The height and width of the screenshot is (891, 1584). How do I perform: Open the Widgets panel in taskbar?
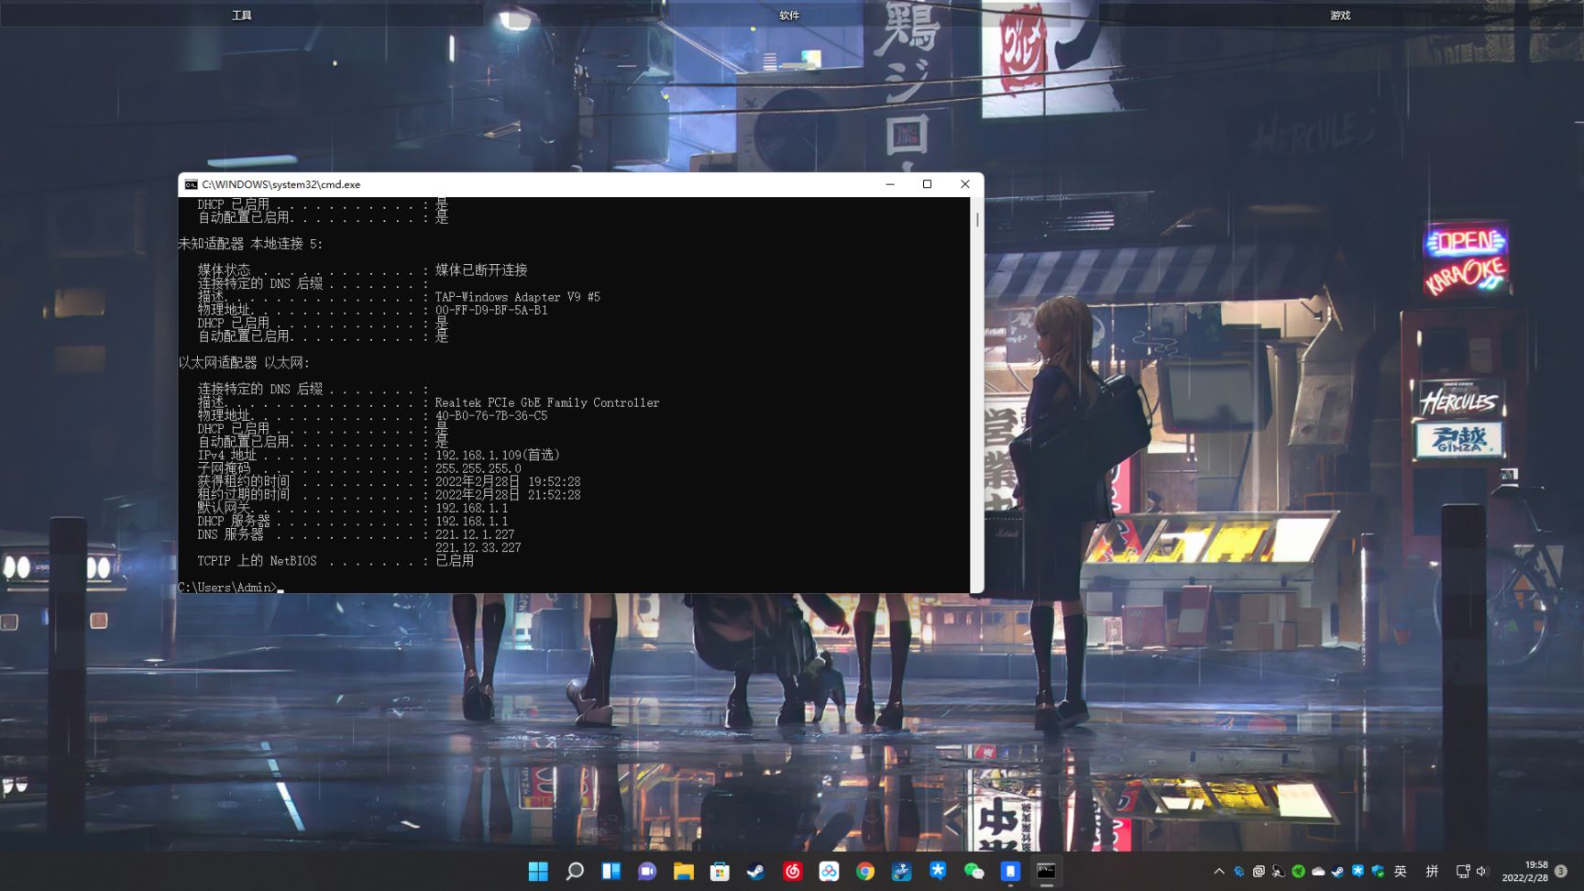(610, 871)
